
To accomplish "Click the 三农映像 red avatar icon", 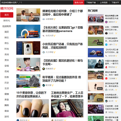I will 106,78.
